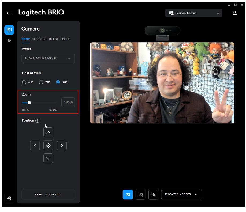Click the Position help question mark icon
Viewport: 246px width, 212px height.
[38, 121]
